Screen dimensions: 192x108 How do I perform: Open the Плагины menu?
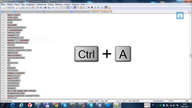[x=75, y=4]
